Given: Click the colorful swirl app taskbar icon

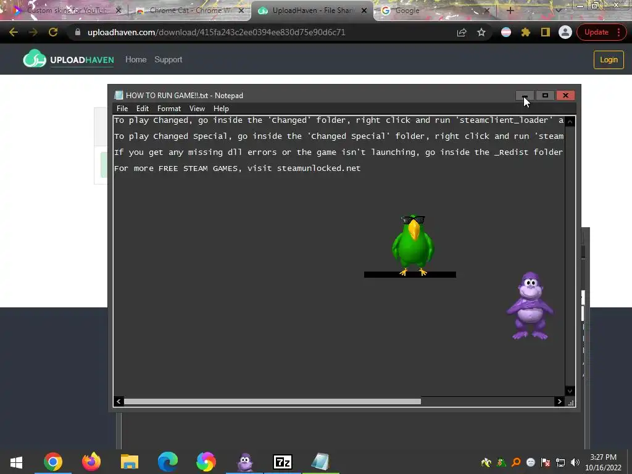Looking at the screenshot, I should point(206,462).
